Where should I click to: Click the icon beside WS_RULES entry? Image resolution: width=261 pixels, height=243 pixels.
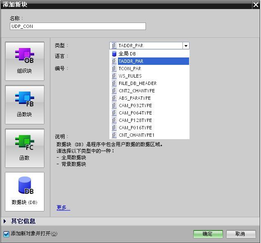point(114,76)
